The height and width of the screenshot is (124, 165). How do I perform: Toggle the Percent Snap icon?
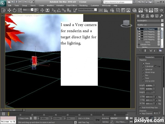(64, 10)
